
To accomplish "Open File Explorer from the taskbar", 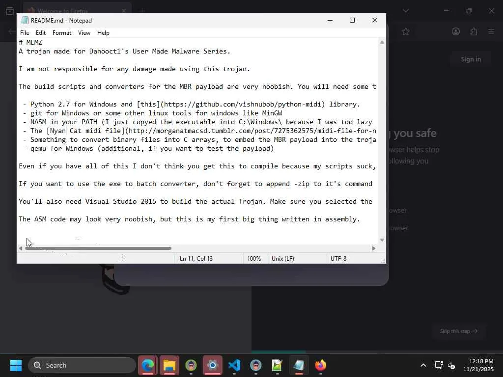I will tap(169, 365).
